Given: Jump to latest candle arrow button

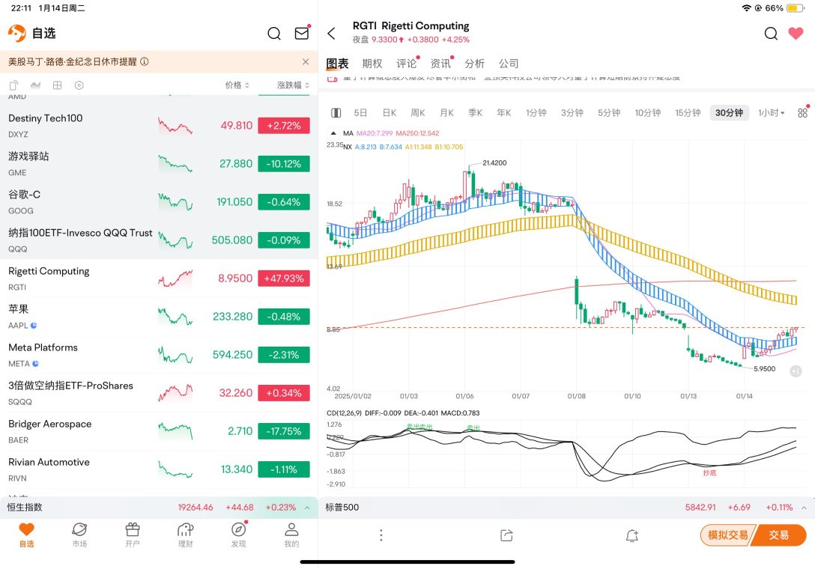Looking at the screenshot, I should pos(796,371).
